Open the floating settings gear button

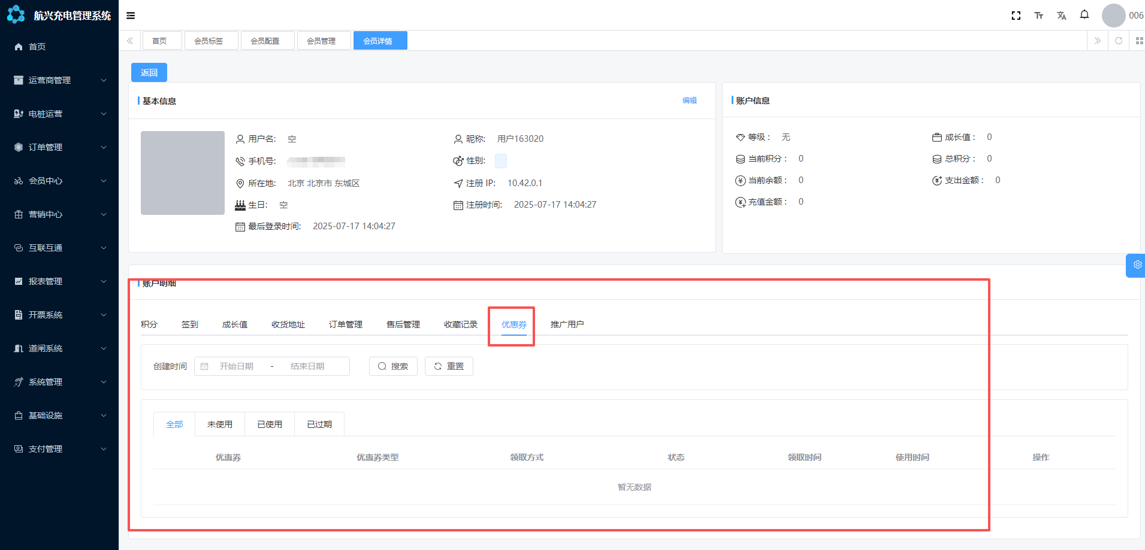point(1137,265)
